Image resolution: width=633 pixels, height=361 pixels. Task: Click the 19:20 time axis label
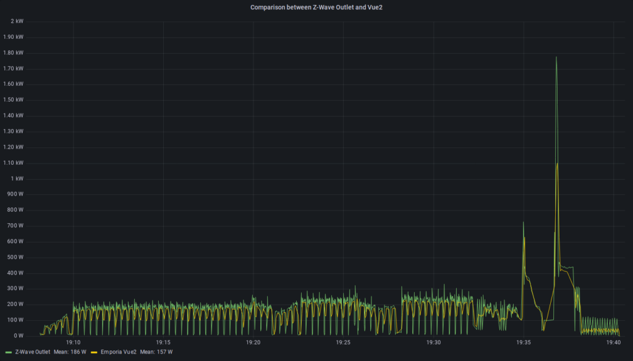pyautogui.click(x=253, y=342)
